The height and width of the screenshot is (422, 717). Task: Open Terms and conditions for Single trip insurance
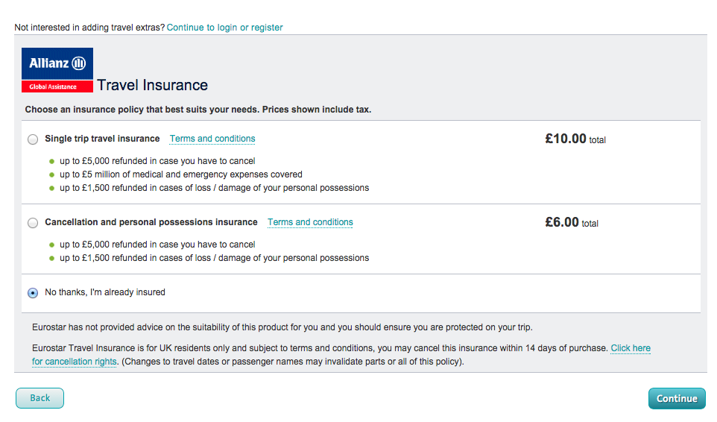(x=212, y=139)
